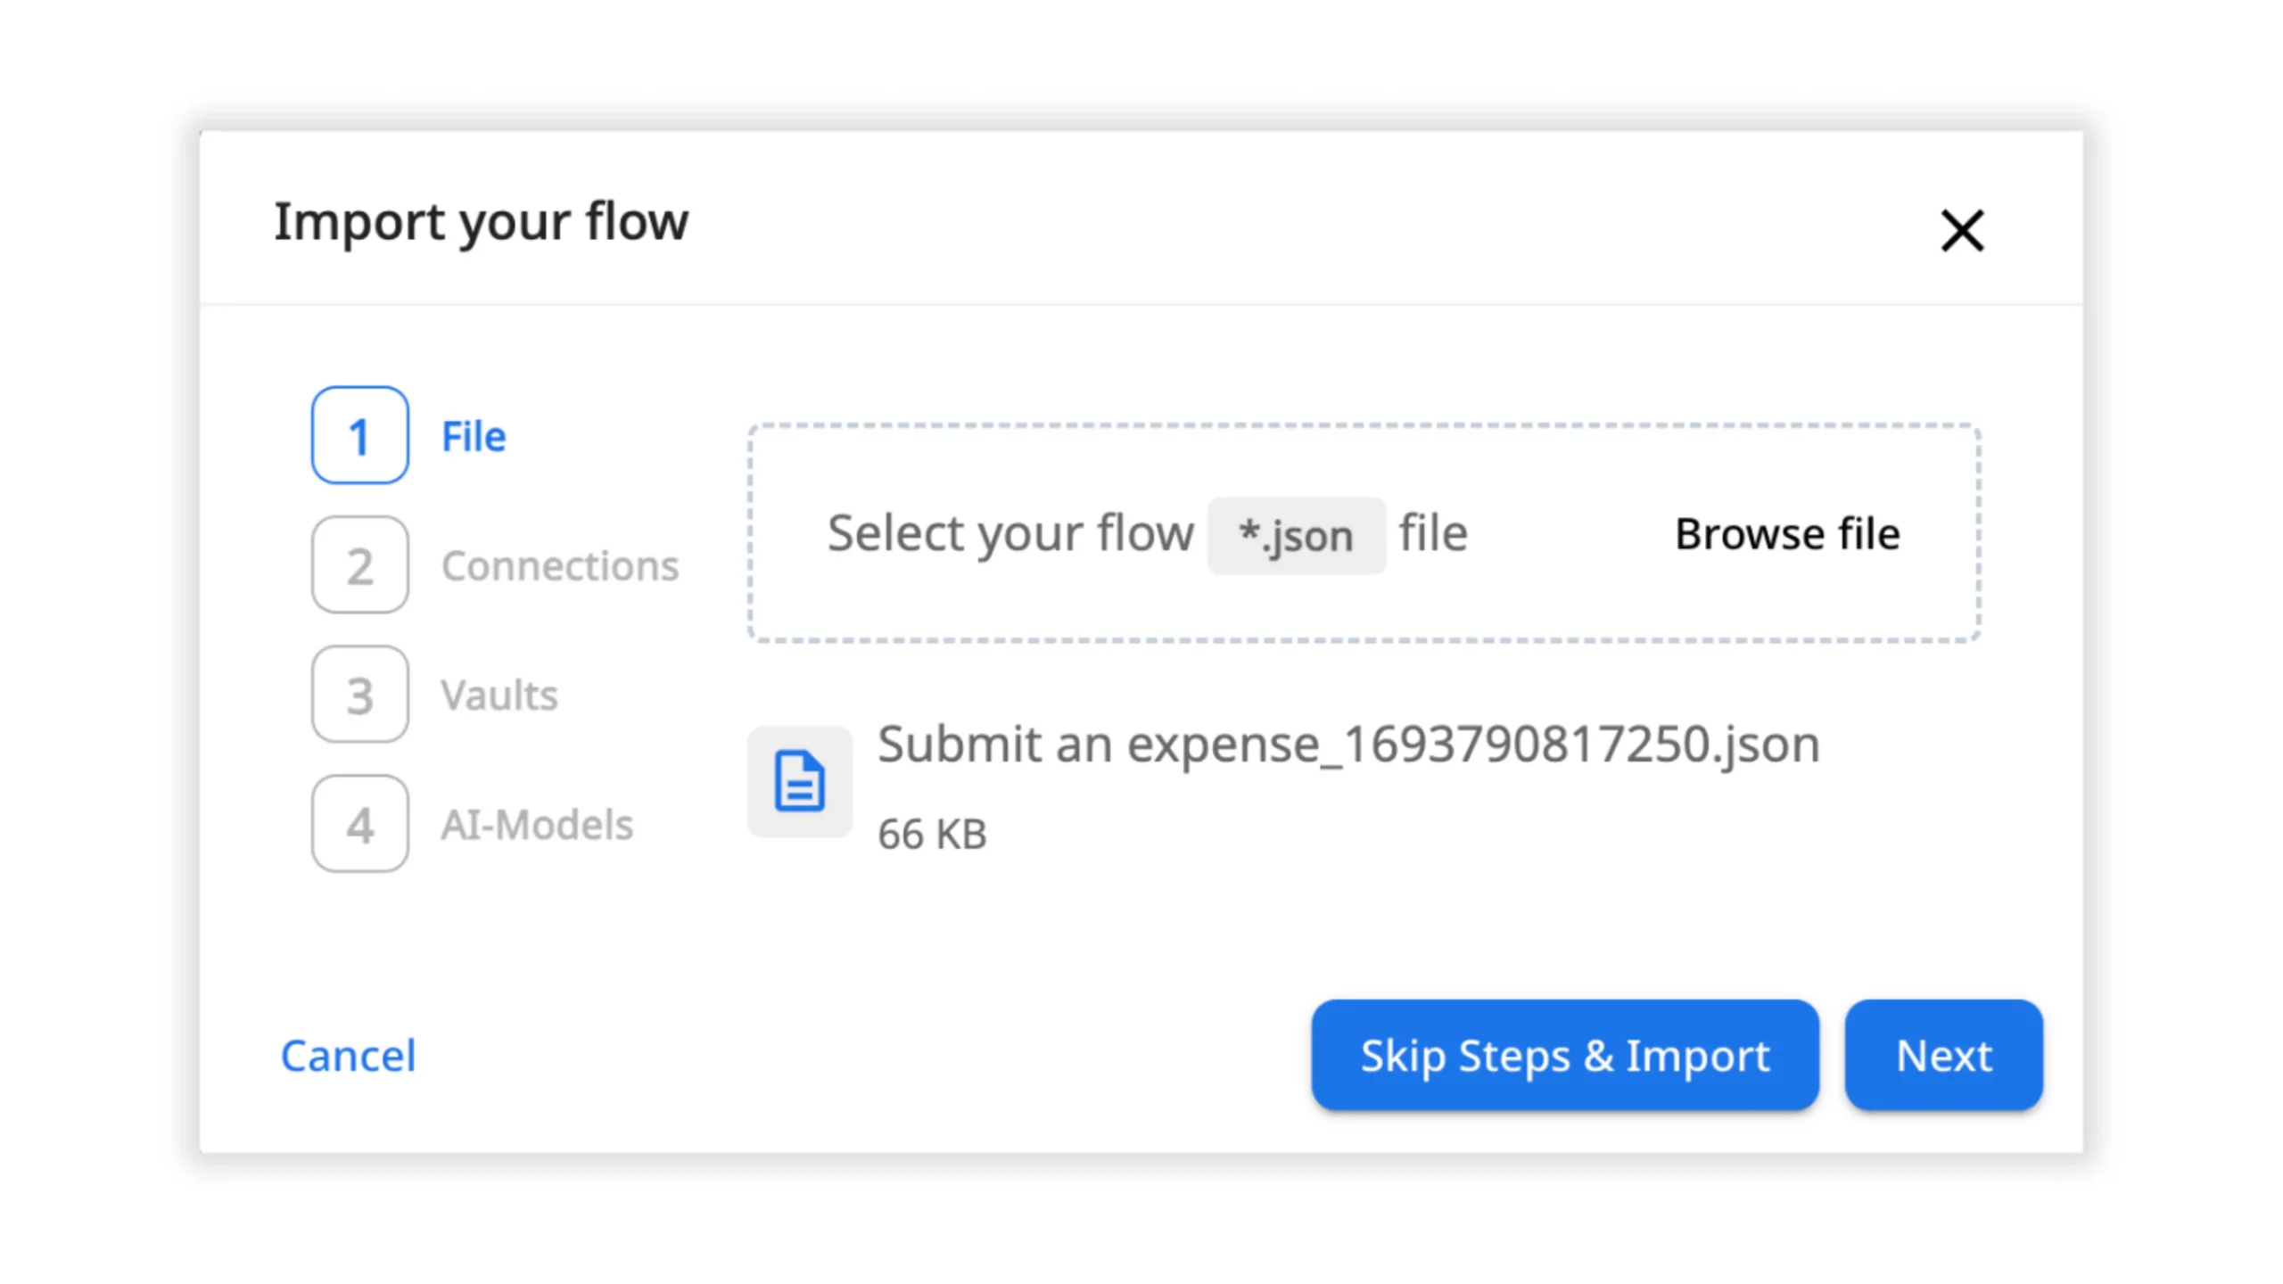Click the Submit an expense JSON filename

1348,744
